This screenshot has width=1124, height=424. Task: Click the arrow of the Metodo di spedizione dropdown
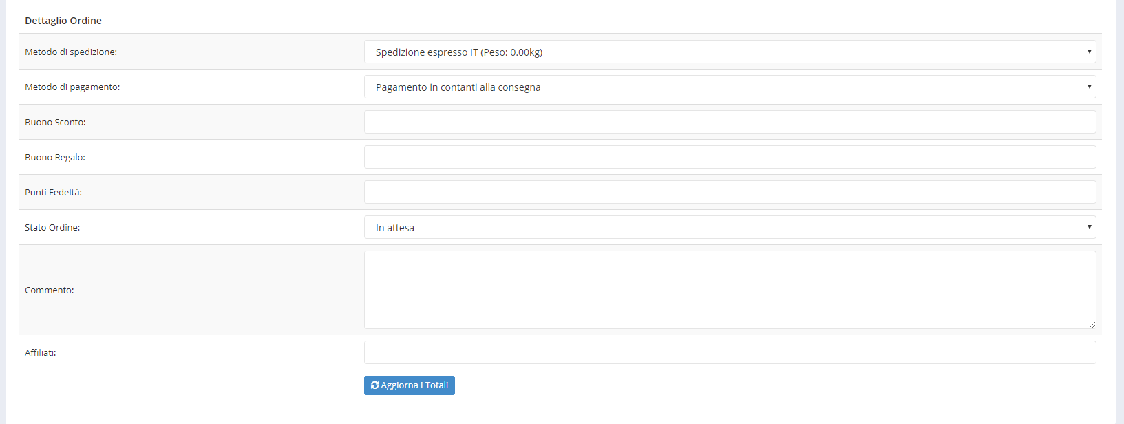[x=1089, y=52]
